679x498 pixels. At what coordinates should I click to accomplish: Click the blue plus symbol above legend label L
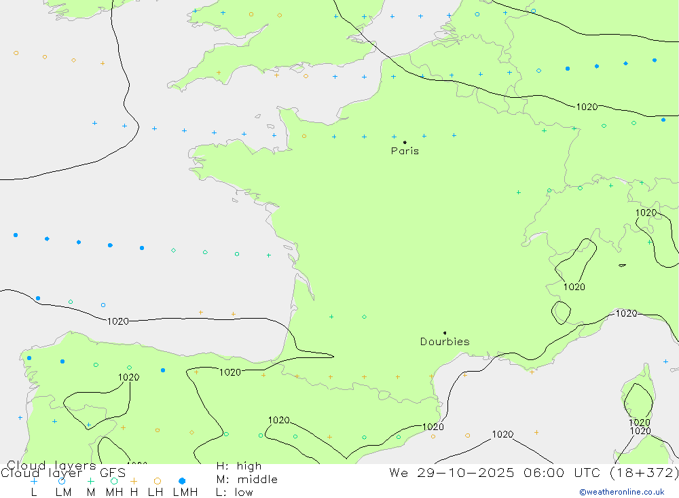click(34, 481)
